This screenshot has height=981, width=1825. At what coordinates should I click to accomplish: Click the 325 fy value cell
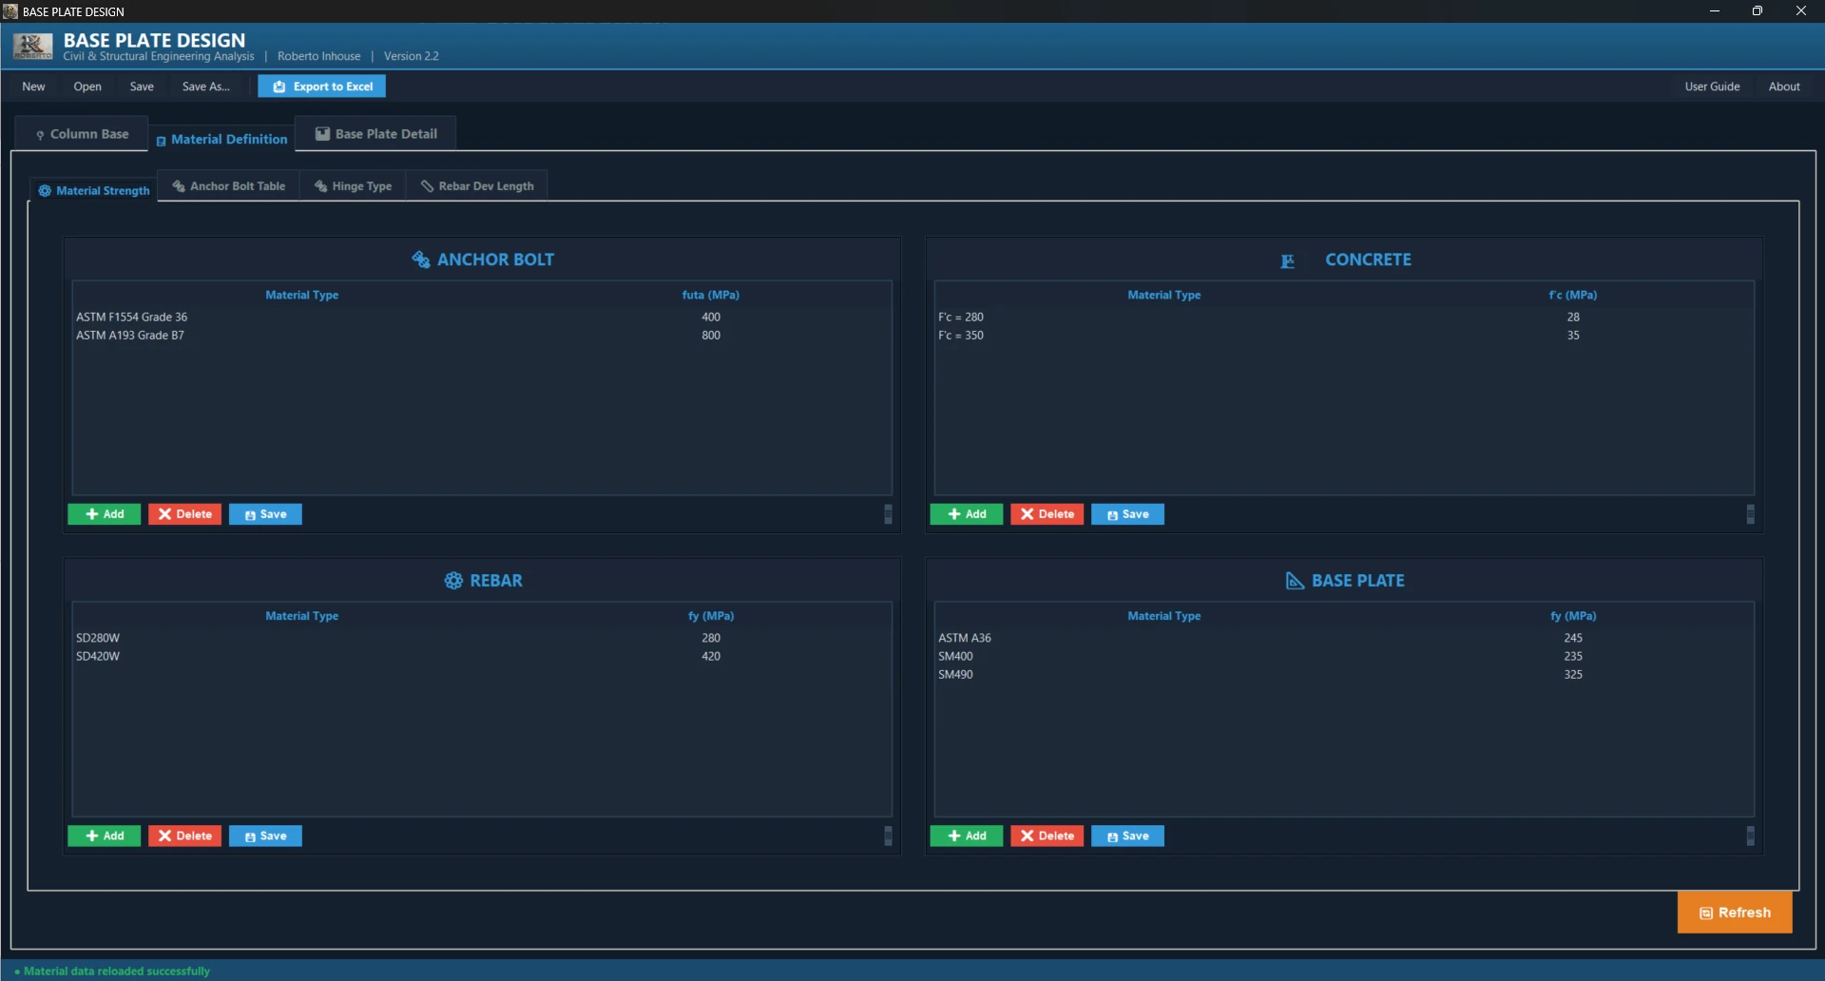pyautogui.click(x=1573, y=675)
